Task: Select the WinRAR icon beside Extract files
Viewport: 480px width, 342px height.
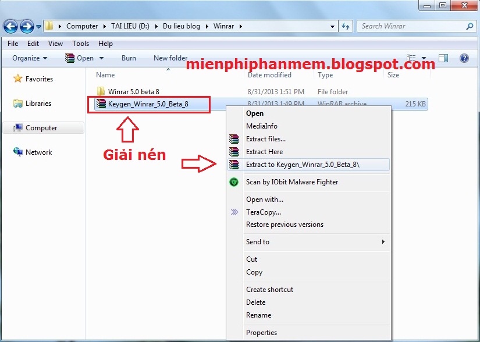Action: [234, 139]
